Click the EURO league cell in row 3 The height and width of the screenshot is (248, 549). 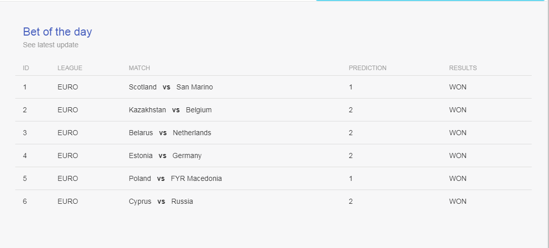(x=68, y=133)
